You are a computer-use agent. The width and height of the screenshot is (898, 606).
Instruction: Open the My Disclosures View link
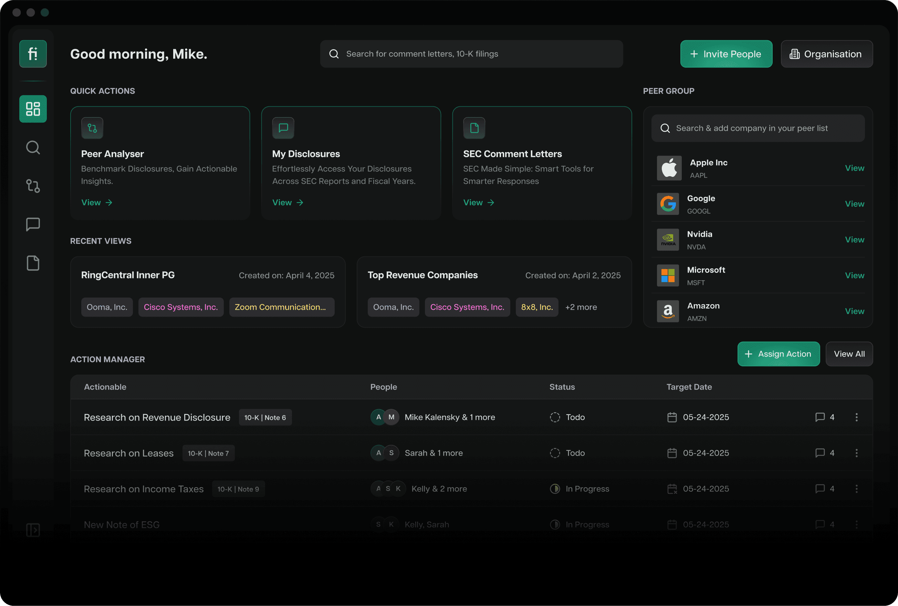[288, 202]
